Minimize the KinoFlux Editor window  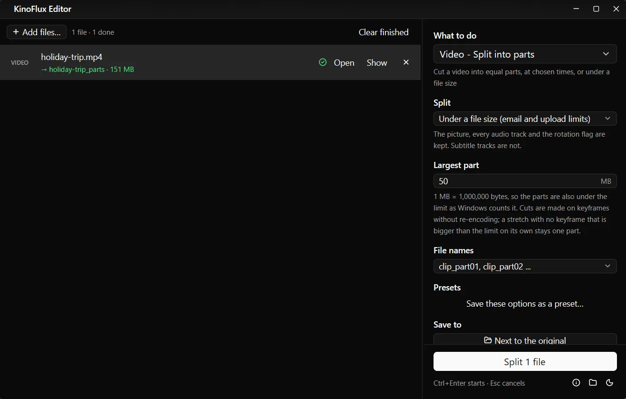click(576, 9)
